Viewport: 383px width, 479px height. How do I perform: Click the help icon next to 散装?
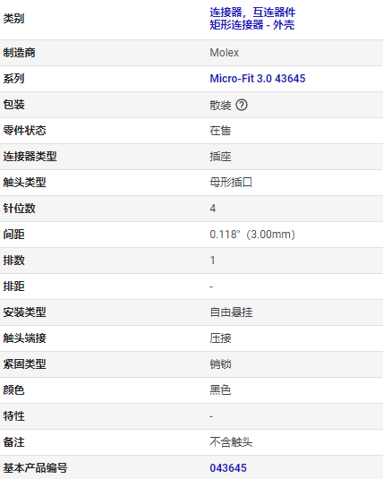(242, 105)
